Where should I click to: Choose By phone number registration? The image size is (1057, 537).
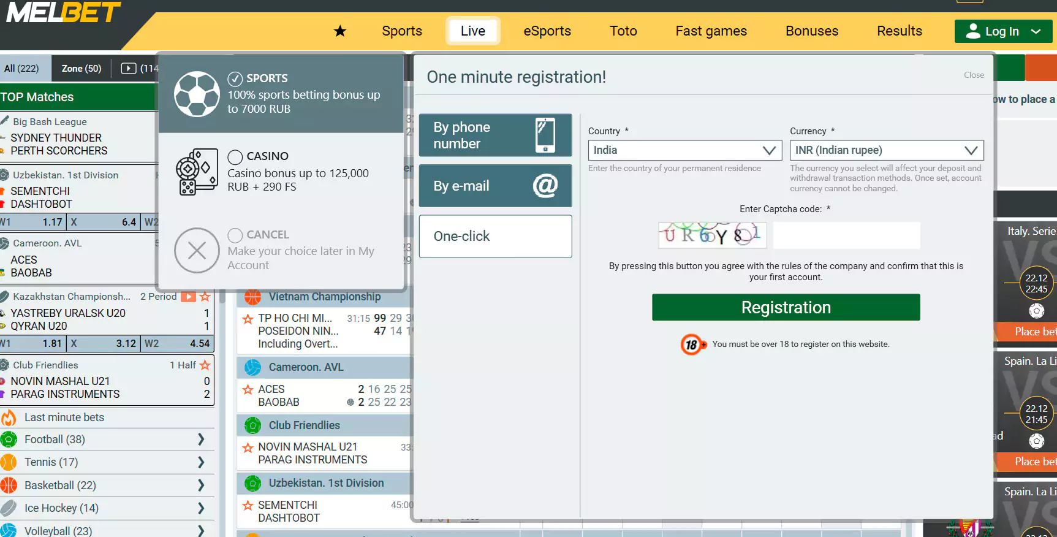[x=495, y=135]
